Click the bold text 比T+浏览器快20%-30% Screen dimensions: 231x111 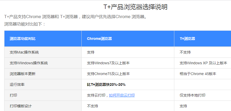(106, 84)
